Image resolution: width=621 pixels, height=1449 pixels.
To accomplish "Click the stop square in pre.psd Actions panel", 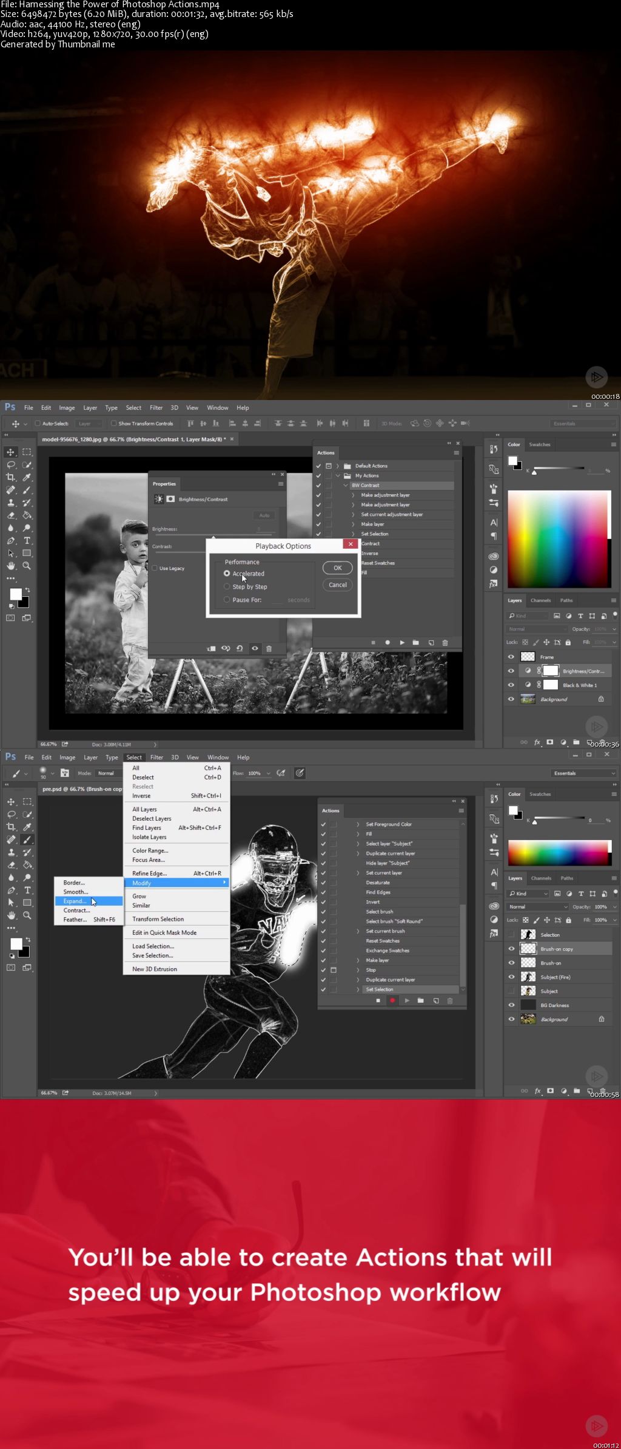I will coord(378,1000).
